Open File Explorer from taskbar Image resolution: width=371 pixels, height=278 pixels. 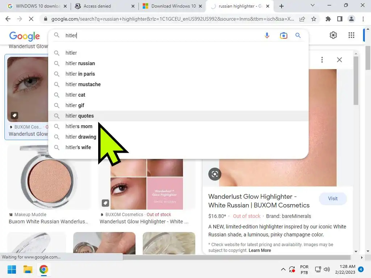pyautogui.click(x=28, y=269)
